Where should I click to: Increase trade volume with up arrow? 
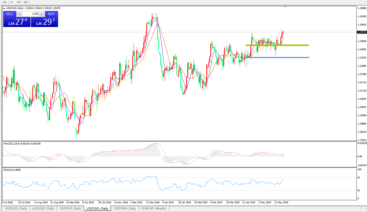click(42, 14)
